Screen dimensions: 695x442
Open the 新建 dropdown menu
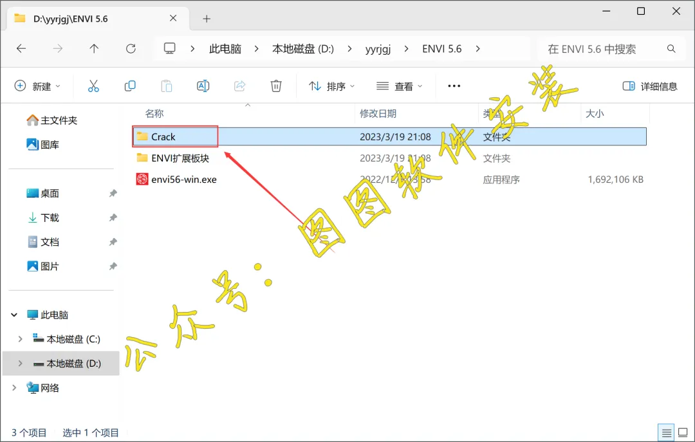pos(37,86)
